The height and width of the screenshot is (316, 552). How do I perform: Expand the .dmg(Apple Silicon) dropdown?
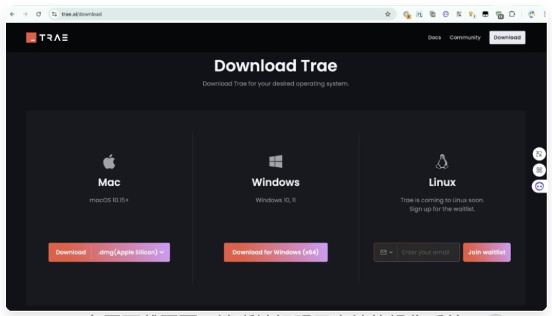pyautogui.click(x=131, y=252)
